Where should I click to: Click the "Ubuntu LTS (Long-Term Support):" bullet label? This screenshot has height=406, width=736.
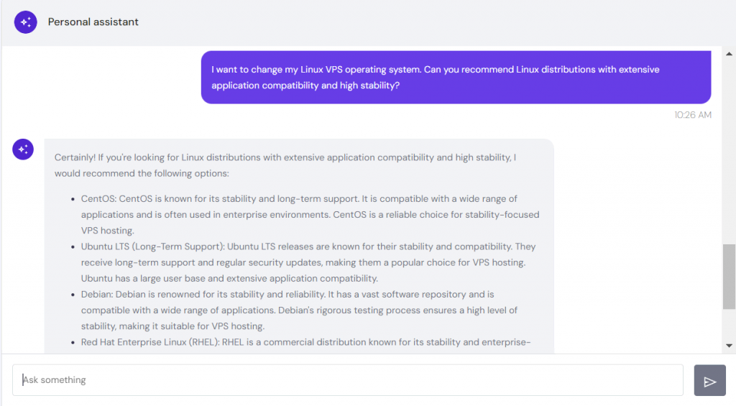click(x=153, y=246)
